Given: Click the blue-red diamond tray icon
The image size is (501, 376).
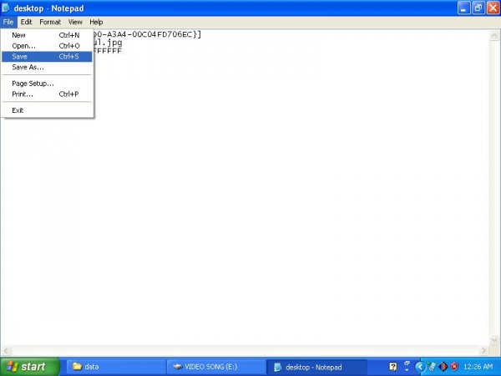Looking at the screenshot, I should (443, 367).
